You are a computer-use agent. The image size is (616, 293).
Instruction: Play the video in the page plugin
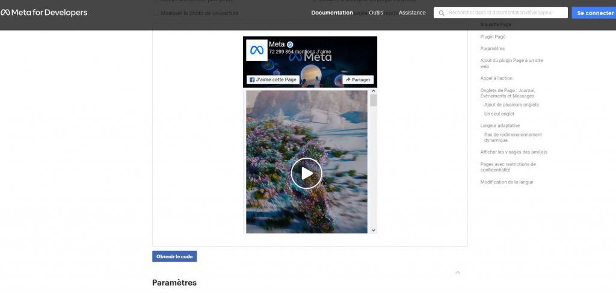307,173
